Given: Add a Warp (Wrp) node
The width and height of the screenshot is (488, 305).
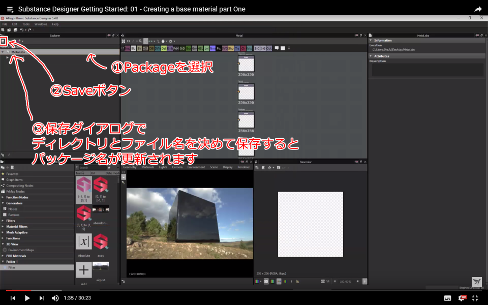Looking at the screenshot, I should 249,49.
